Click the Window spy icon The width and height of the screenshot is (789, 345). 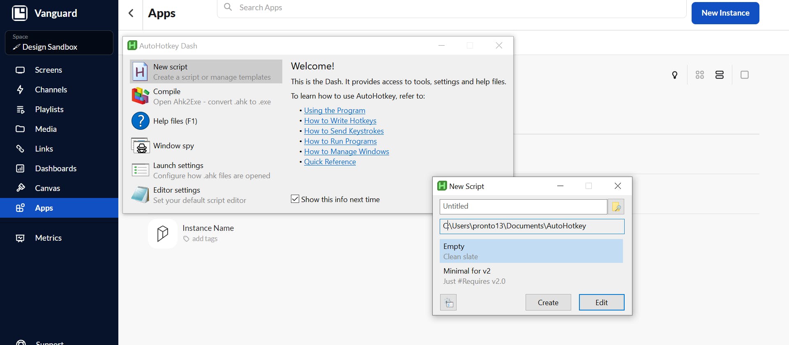point(140,145)
